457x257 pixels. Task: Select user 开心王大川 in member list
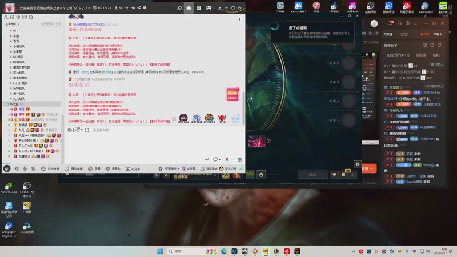point(27,146)
